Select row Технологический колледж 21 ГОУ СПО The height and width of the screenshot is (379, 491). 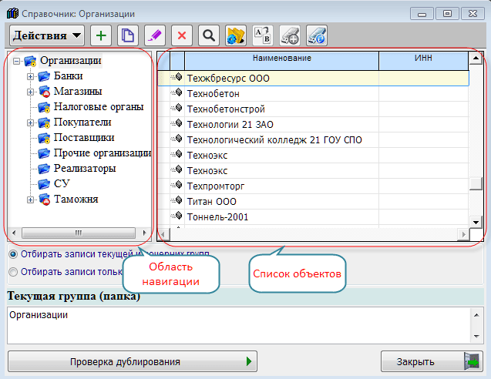point(313,140)
